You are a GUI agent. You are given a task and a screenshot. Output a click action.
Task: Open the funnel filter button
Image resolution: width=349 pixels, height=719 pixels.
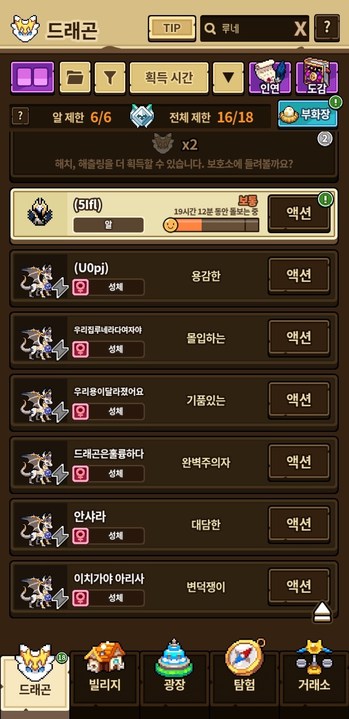[110, 78]
